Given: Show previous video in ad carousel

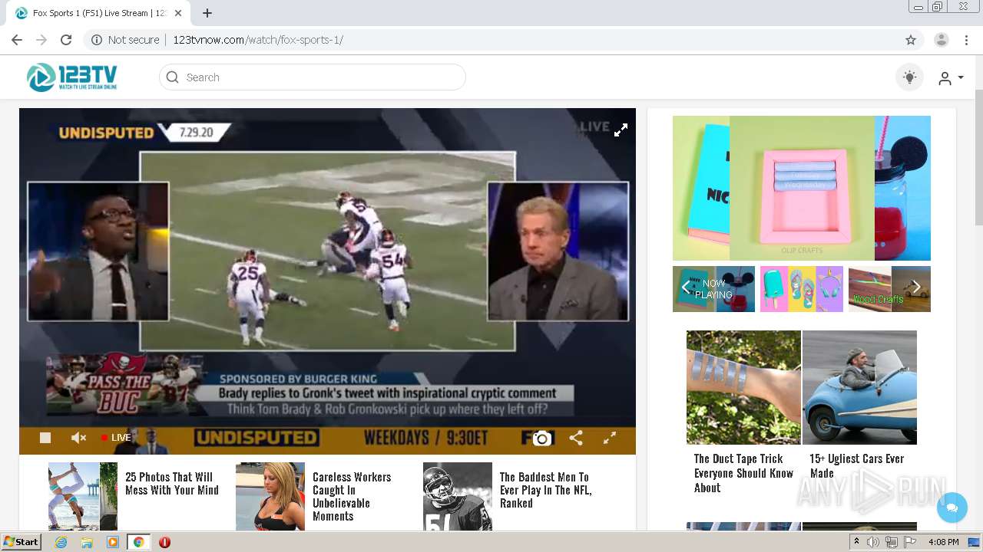Looking at the screenshot, I should [x=686, y=287].
